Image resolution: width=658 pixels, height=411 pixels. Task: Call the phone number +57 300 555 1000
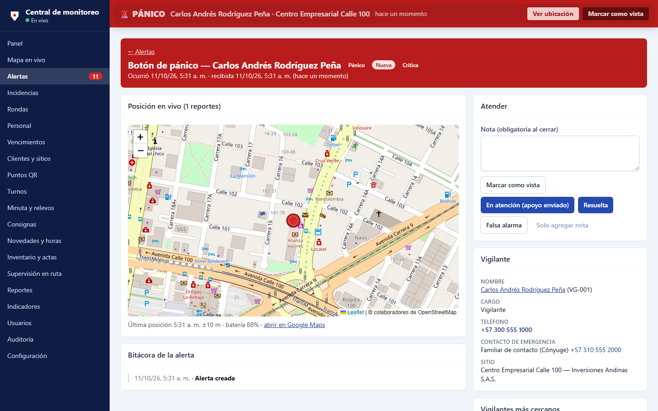click(506, 330)
